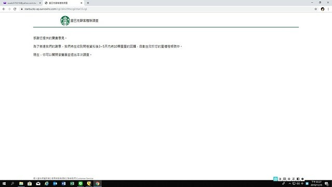Open Windows taskbar search

(x=12, y=183)
